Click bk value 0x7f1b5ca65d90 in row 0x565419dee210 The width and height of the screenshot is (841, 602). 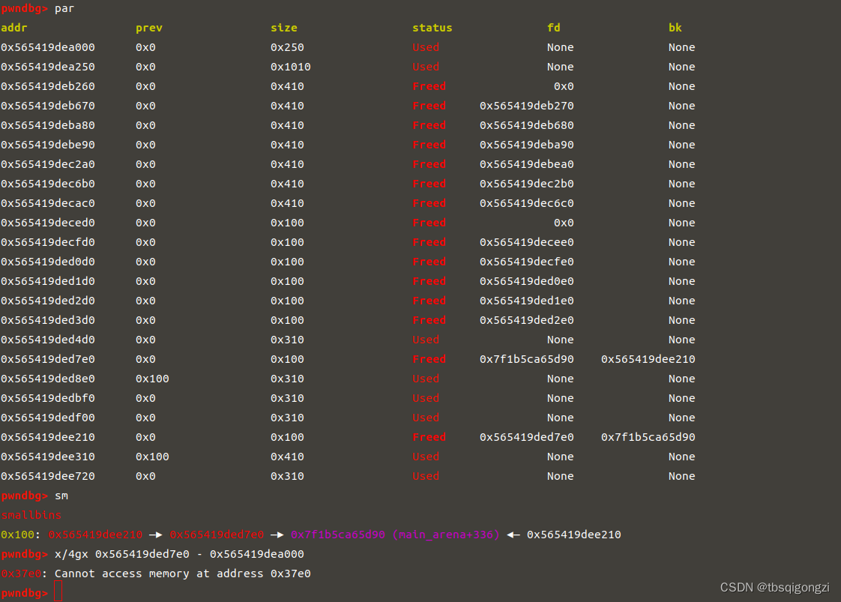tap(648, 437)
